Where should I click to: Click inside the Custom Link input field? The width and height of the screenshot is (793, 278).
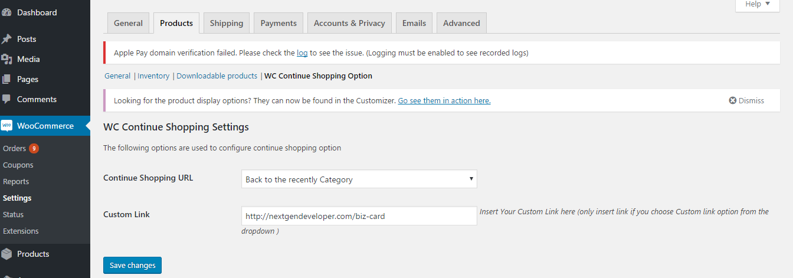click(359, 216)
